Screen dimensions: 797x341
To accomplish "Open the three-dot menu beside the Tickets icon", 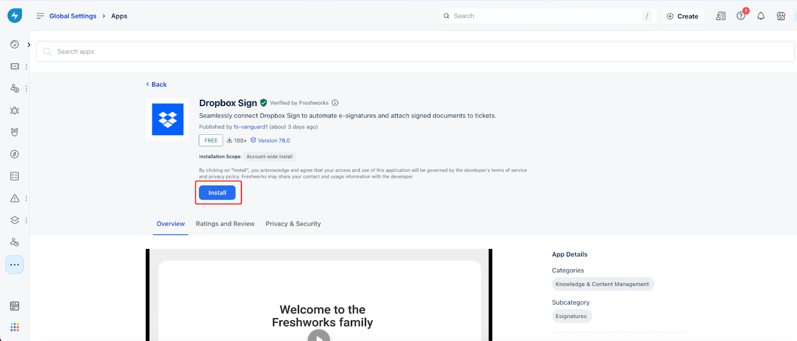I will (x=26, y=66).
